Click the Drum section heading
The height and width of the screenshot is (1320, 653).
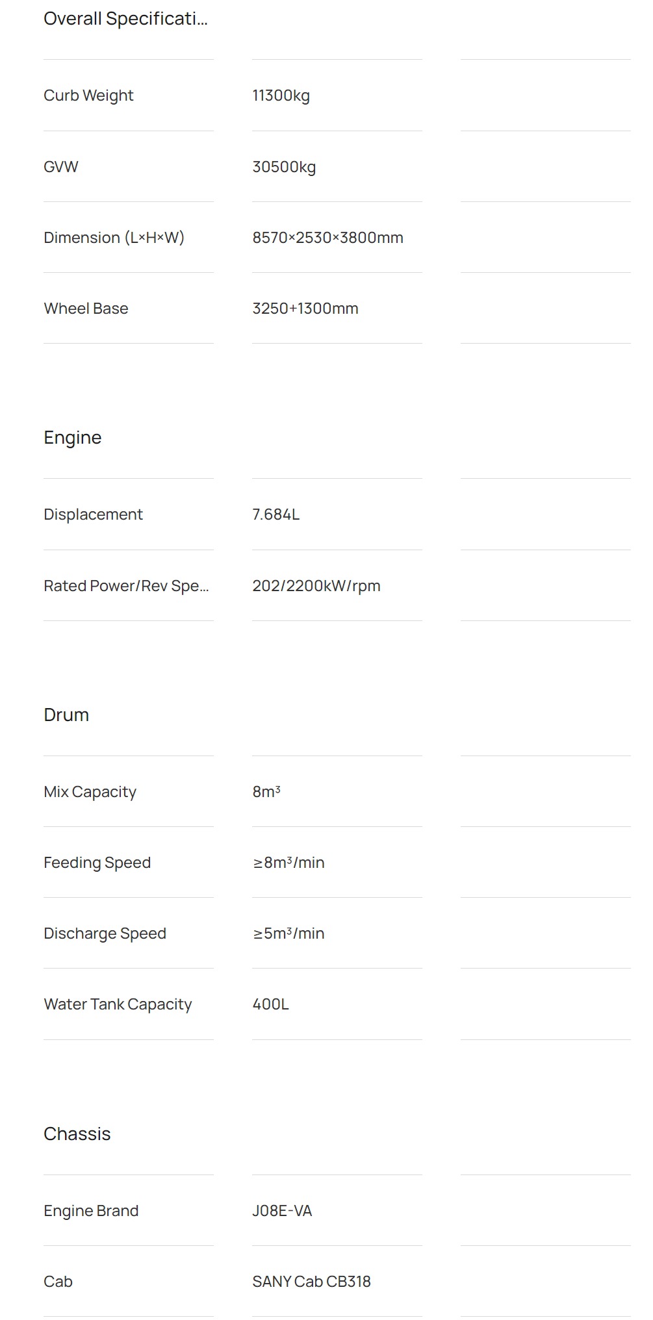[66, 715]
